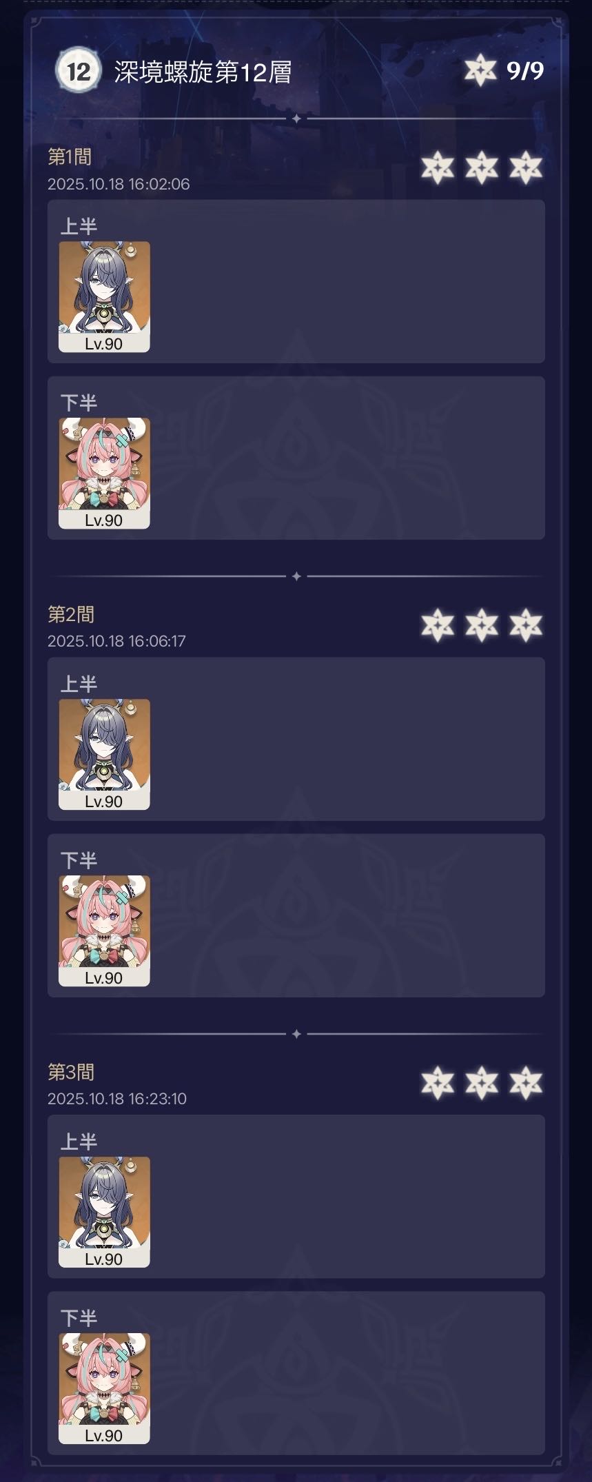This screenshot has width=592, height=1482.
Task: Click middle star icon of 第3間
Action: [x=482, y=1083]
